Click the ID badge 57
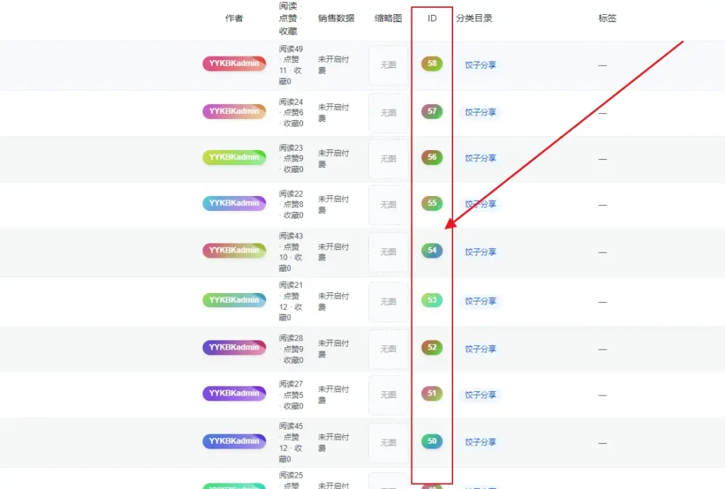 430,111
